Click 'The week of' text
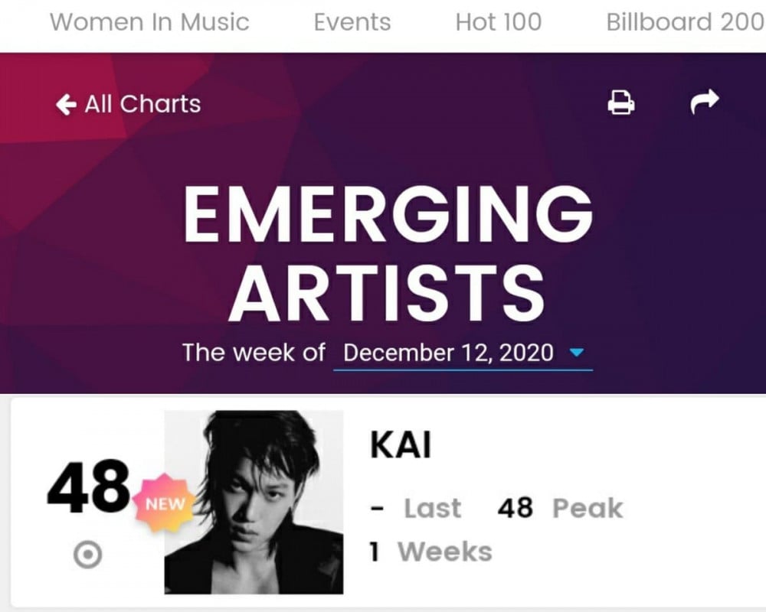 [254, 353]
